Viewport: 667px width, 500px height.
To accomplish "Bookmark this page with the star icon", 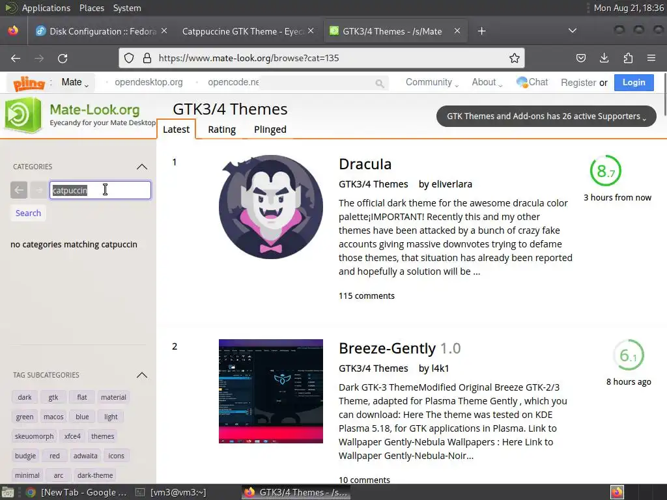I will pyautogui.click(x=515, y=58).
